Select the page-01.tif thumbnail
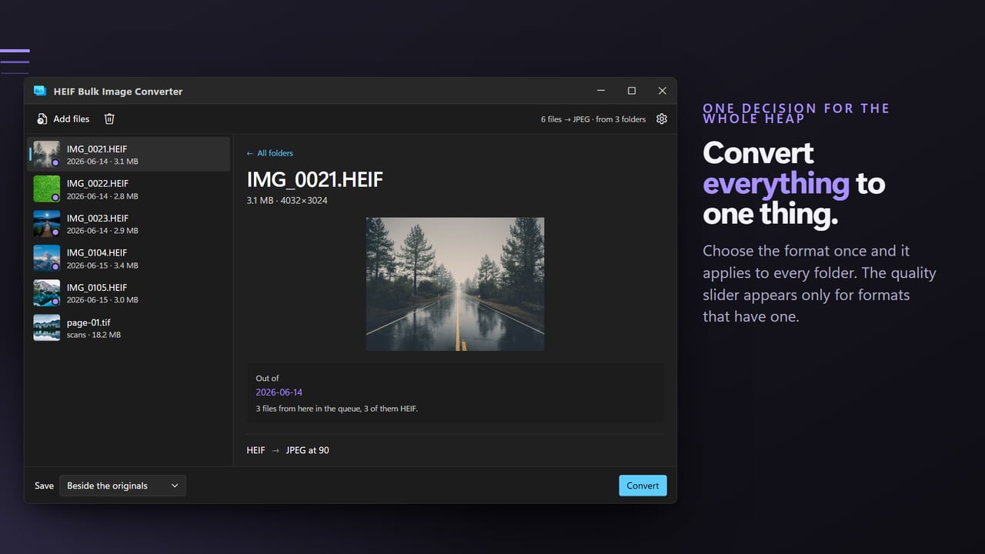This screenshot has height=554, width=985. tap(47, 328)
